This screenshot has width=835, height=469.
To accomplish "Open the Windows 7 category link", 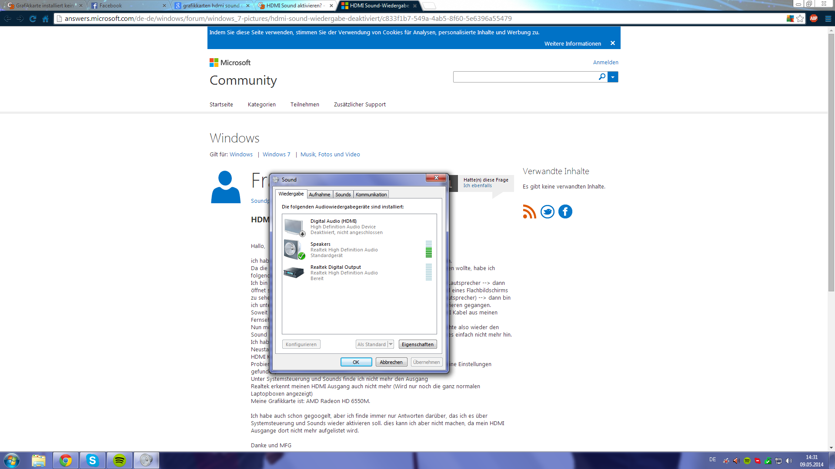I will tap(276, 154).
